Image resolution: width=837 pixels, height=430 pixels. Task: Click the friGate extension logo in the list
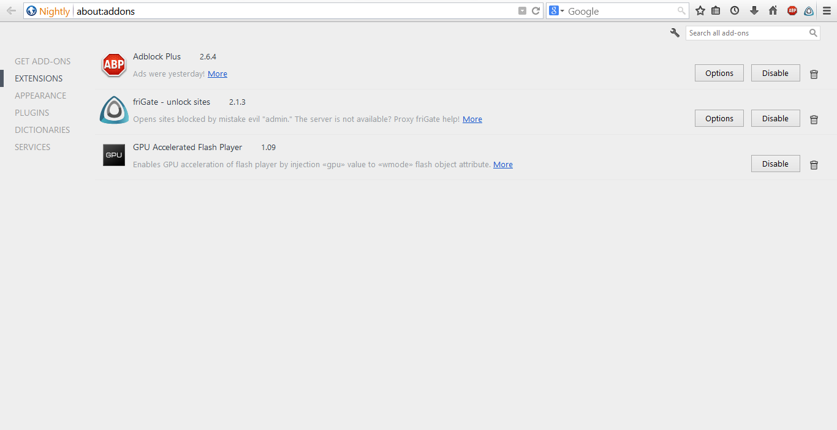click(114, 110)
